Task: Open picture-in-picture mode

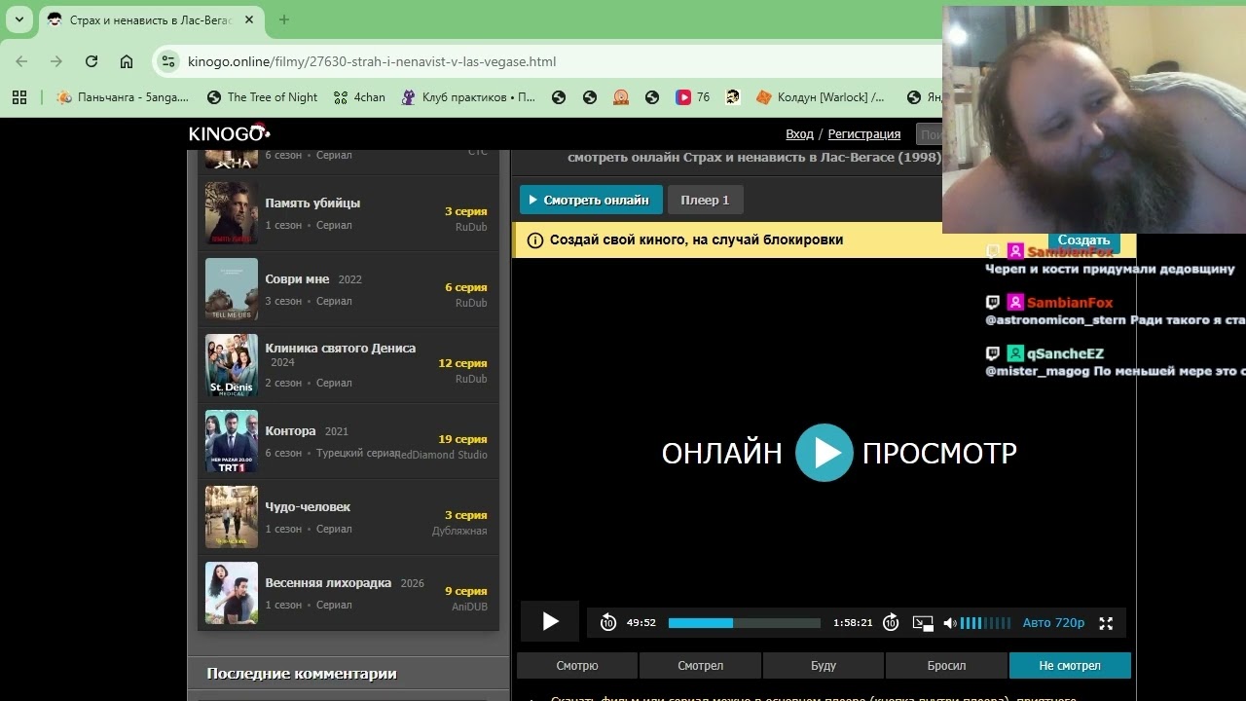Action: (x=923, y=623)
